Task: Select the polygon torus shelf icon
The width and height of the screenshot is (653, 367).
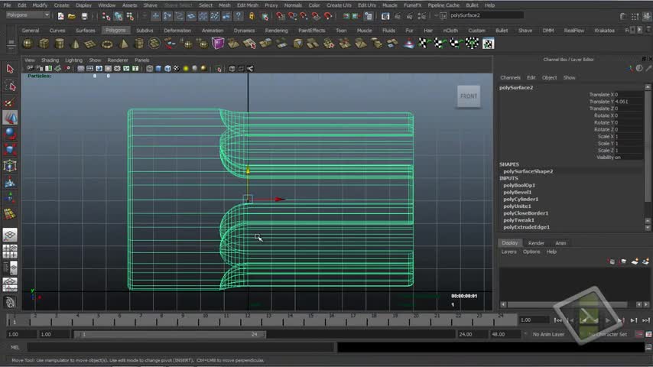Action: coord(107,44)
